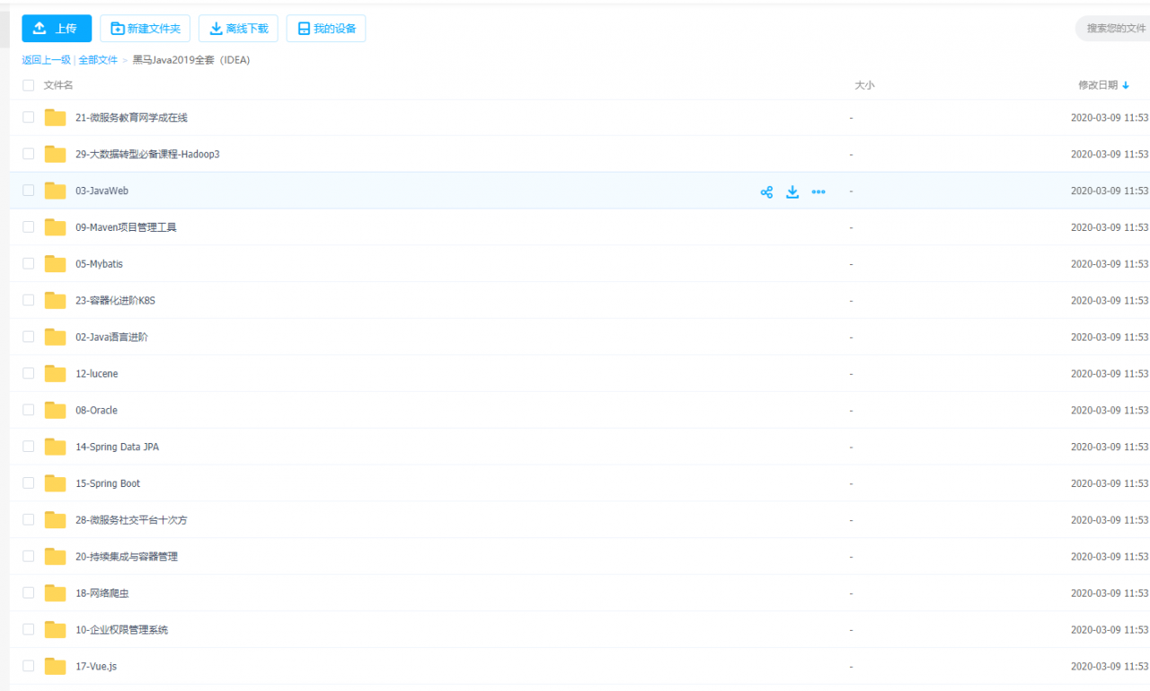Open 全部文件 breadcrumb link
Image resolution: width=1150 pixels, height=691 pixels.
click(98, 60)
